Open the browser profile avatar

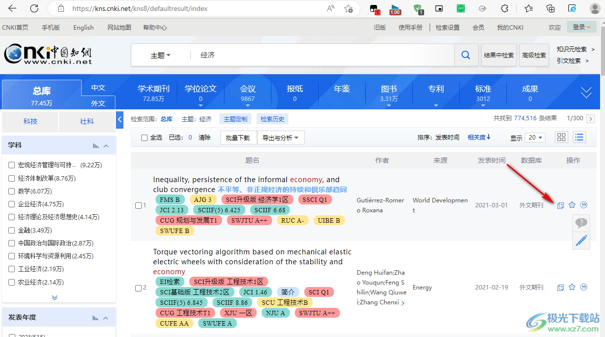595,8
